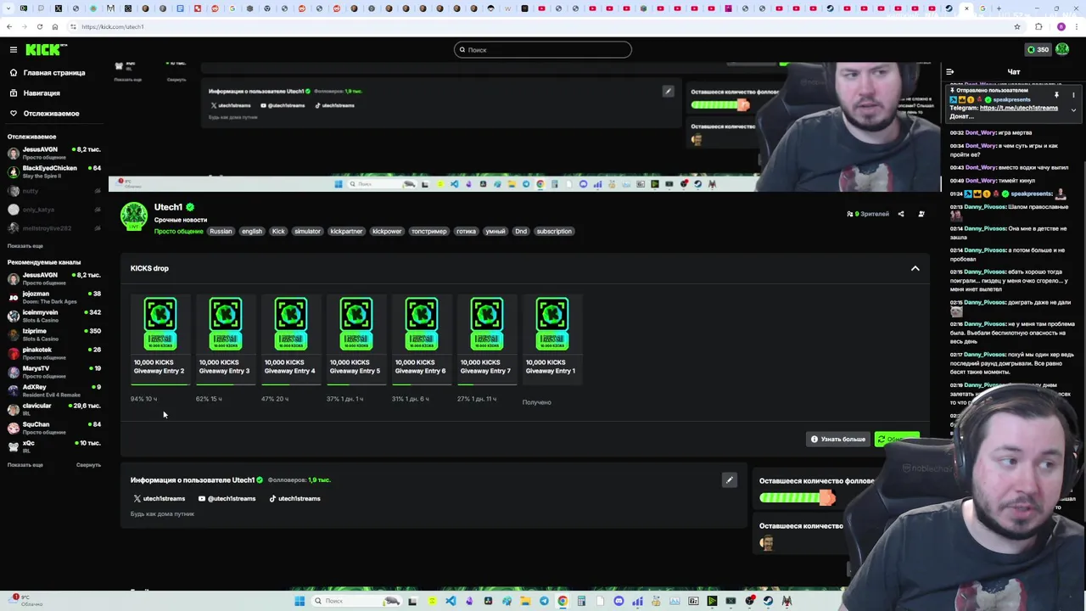Open recommended channel MarysTV
This screenshot has width=1086, height=611.
(54, 372)
